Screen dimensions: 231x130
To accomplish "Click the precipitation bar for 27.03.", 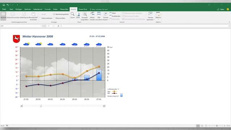I will 99,75.
